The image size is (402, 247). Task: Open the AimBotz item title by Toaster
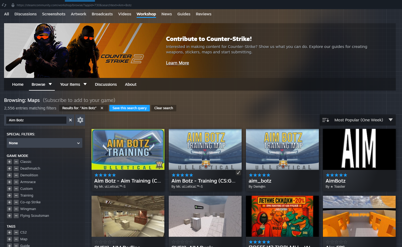click(336, 181)
